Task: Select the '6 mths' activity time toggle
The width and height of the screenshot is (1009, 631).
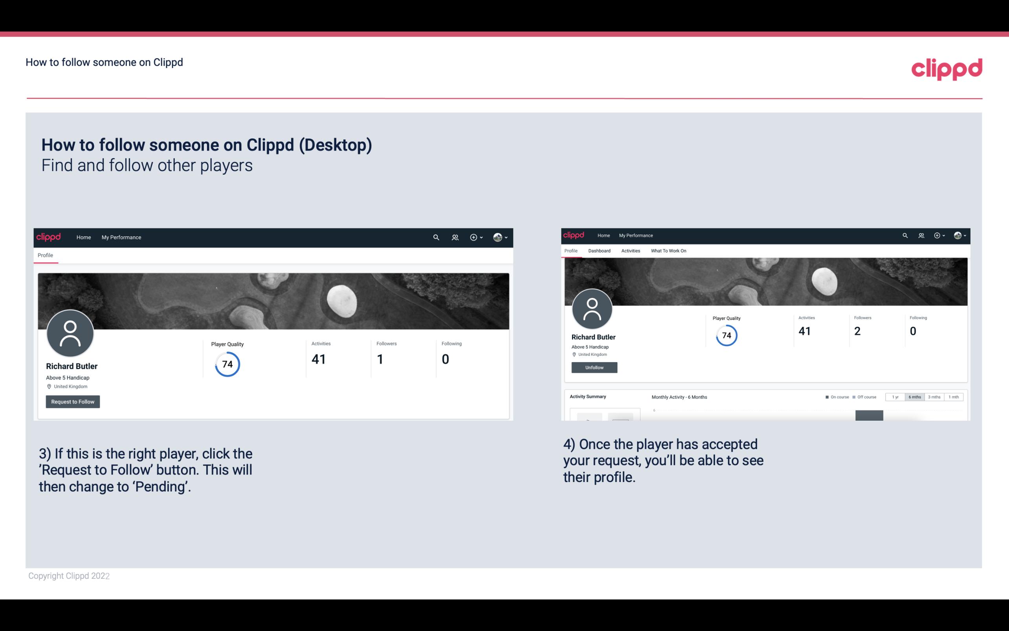Action: [915, 397]
